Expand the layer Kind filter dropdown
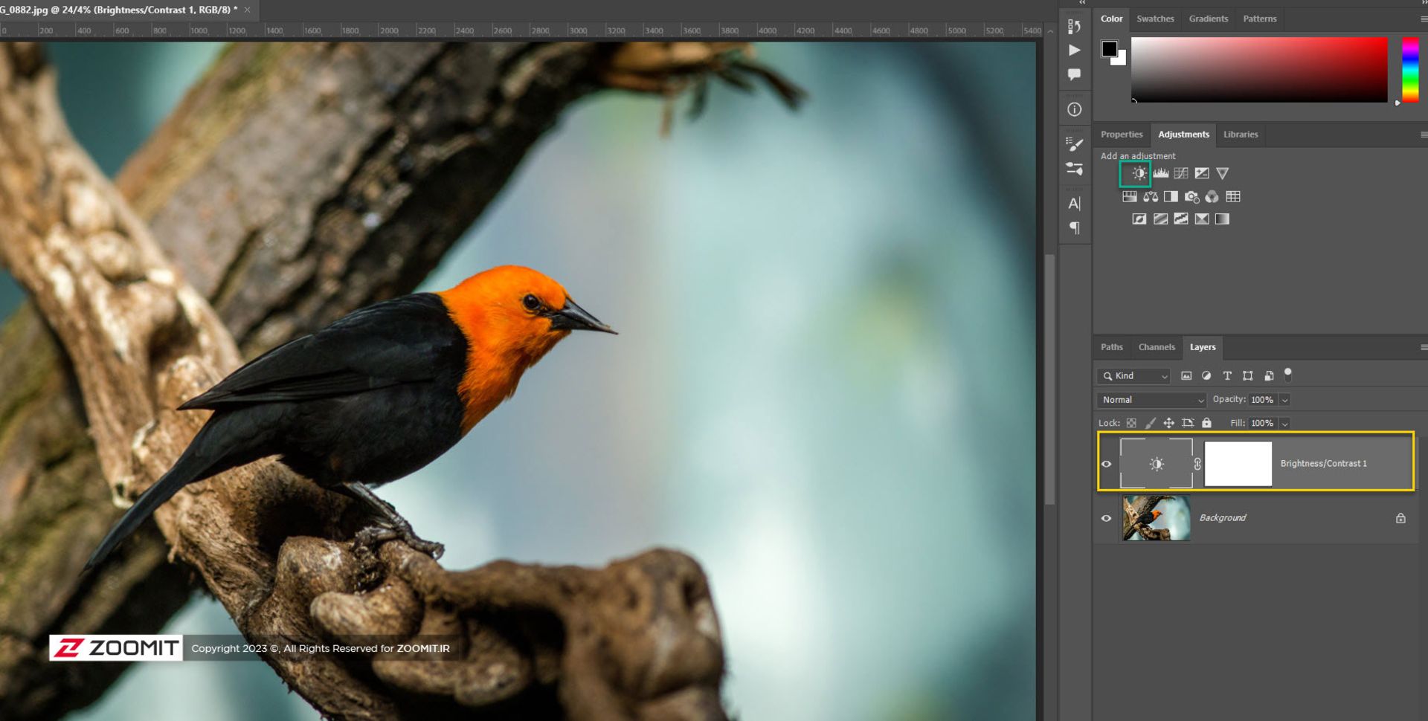The height and width of the screenshot is (721, 1428). [1165, 376]
